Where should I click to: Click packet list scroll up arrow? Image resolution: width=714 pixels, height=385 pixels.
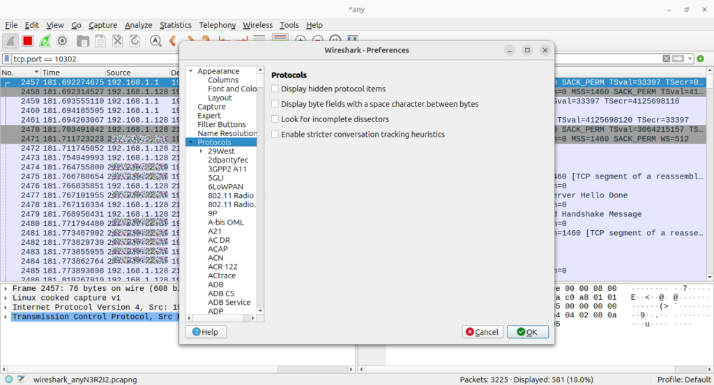(710, 70)
